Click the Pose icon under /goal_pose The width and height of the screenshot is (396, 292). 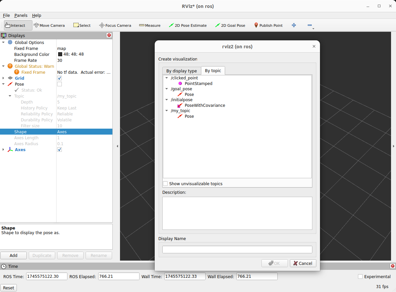pos(180,94)
